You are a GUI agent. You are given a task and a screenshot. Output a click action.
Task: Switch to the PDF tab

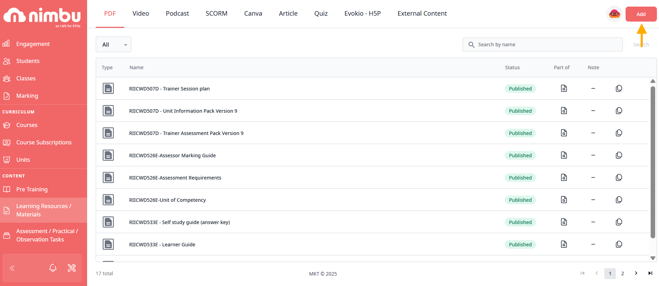pos(110,14)
